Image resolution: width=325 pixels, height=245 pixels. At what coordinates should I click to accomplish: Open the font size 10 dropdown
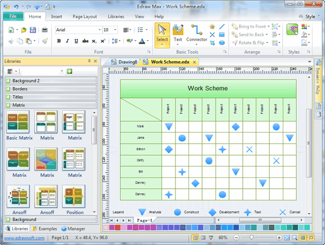click(x=115, y=30)
